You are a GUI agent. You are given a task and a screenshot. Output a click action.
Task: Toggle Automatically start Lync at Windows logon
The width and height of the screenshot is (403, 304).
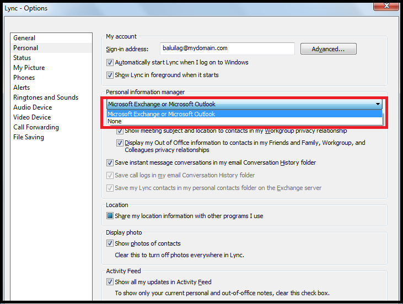pos(110,62)
